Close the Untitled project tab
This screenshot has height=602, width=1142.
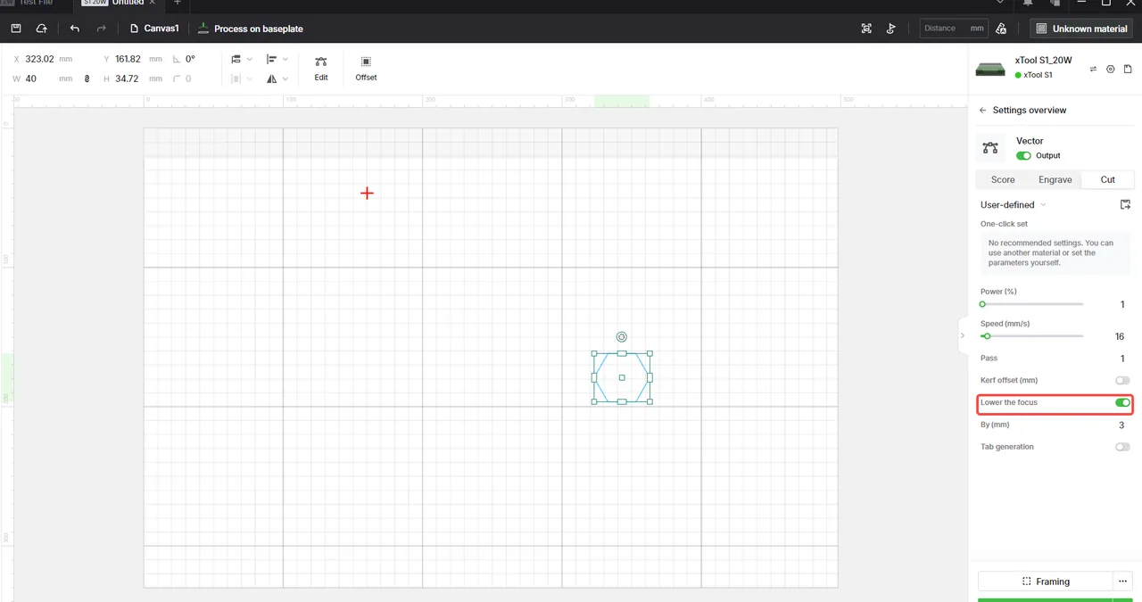click(x=153, y=3)
